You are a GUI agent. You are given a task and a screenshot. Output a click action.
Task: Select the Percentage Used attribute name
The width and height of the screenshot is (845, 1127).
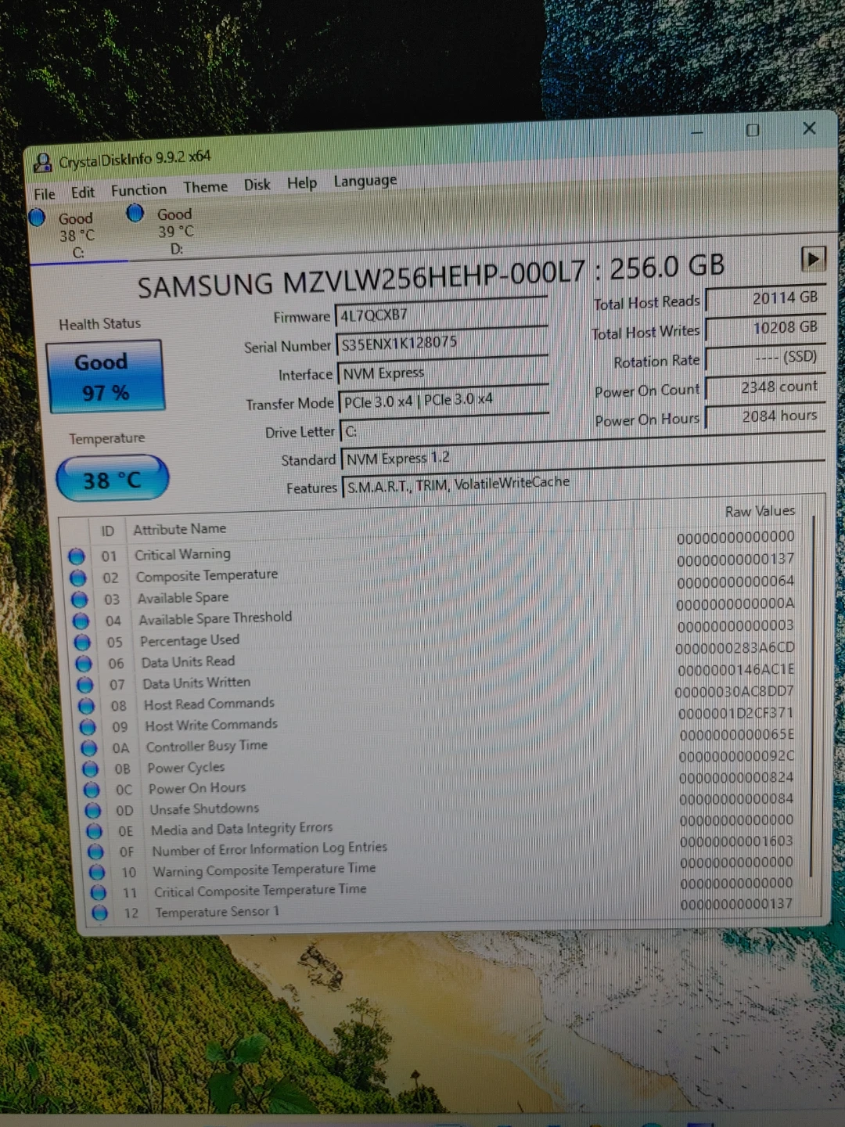(189, 640)
